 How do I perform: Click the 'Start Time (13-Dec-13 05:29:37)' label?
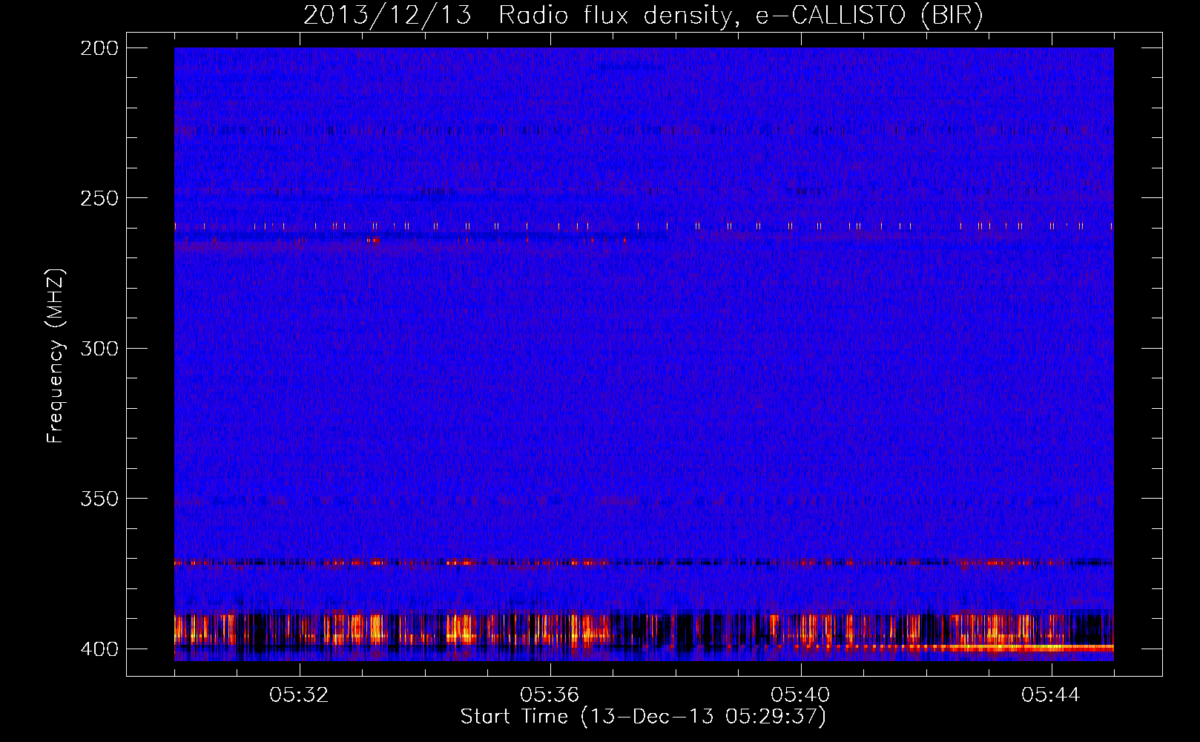point(643,717)
